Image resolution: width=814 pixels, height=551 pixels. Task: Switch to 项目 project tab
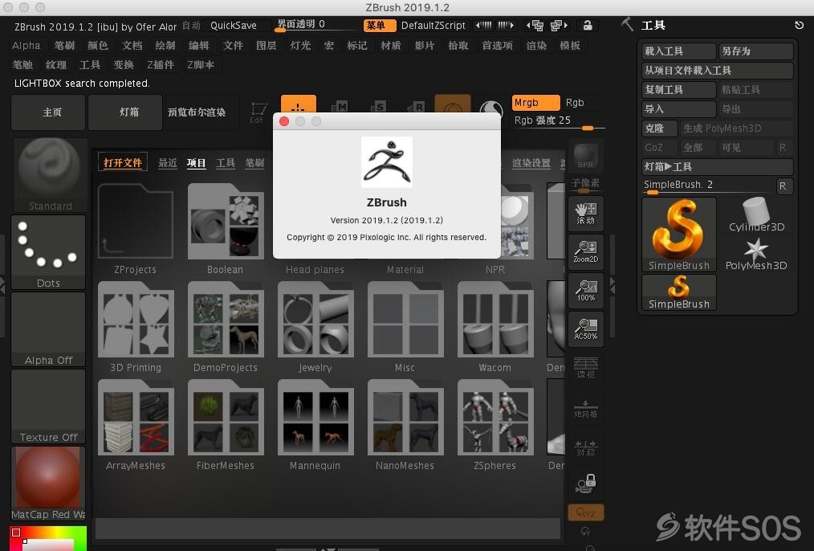coord(196,162)
